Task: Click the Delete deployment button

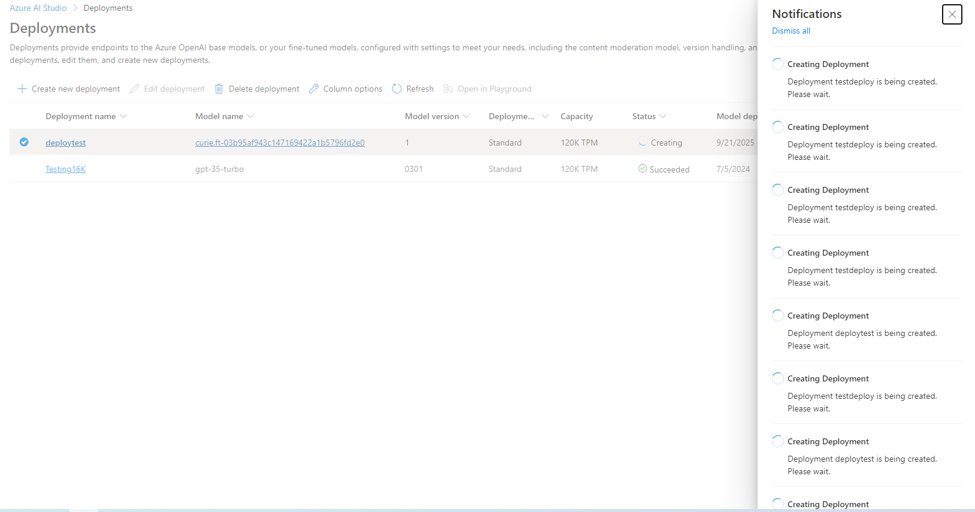Action: click(x=258, y=89)
